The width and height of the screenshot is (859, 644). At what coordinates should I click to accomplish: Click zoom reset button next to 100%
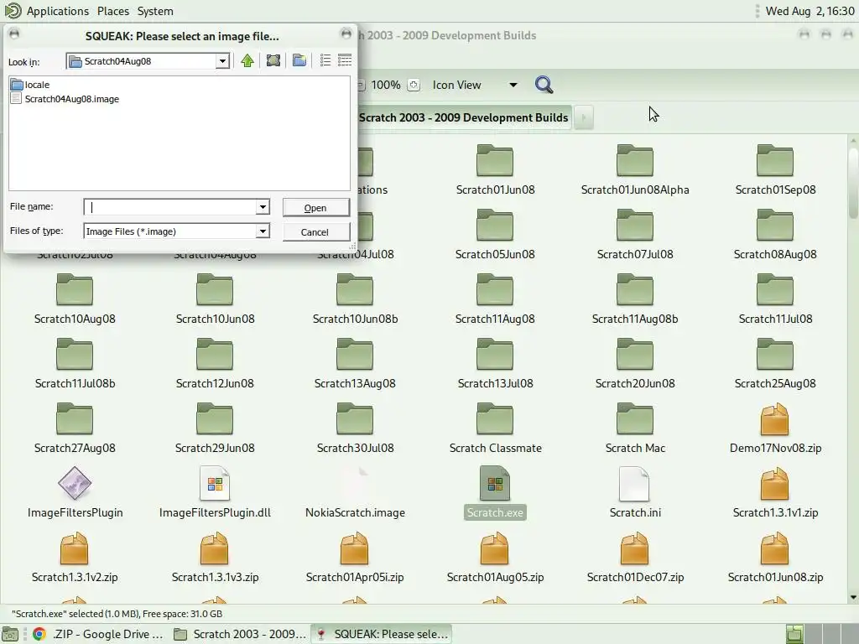point(414,85)
